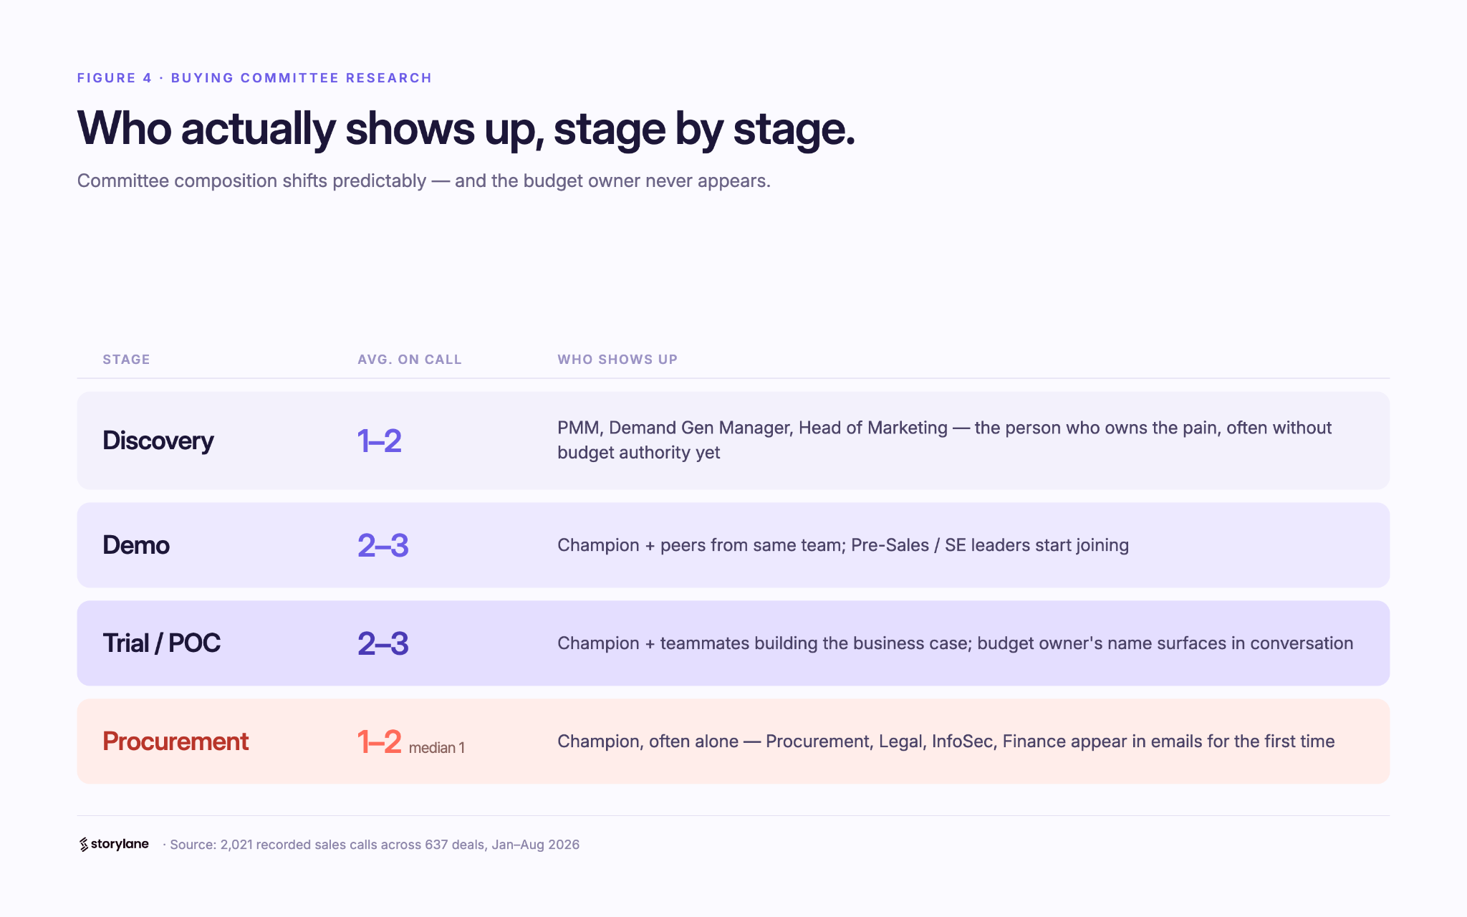This screenshot has width=1467, height=917.
Task: Select the Demo stage row title
Action: tap(136, 545)
